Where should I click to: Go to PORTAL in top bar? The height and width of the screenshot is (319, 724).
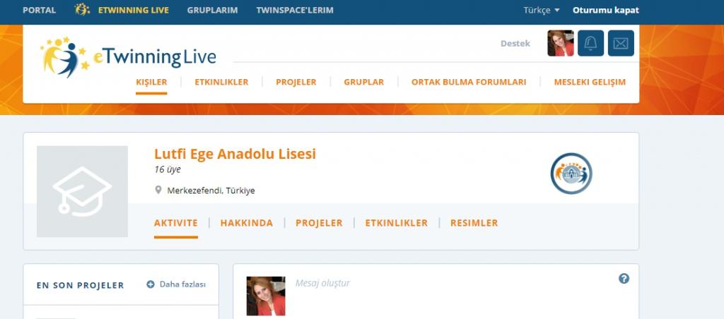(x=40, y=10)
